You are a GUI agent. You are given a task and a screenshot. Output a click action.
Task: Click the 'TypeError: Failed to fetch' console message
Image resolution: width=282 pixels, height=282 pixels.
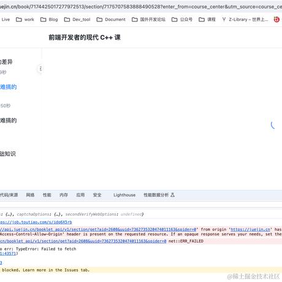(46, 249)
